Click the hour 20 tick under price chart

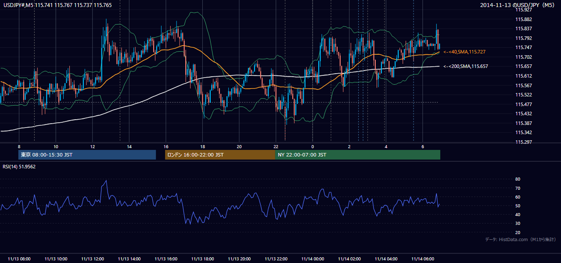(x=239, y=146)
